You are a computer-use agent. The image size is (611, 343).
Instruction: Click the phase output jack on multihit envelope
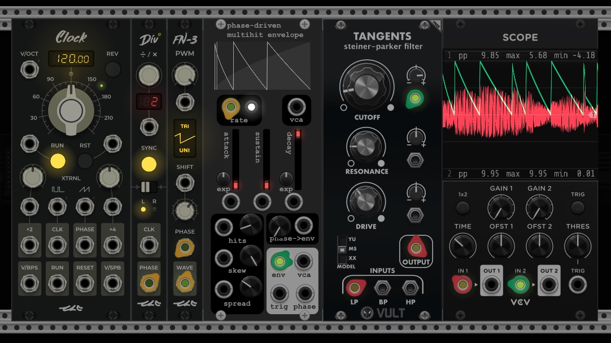click(x=305, y=293)
